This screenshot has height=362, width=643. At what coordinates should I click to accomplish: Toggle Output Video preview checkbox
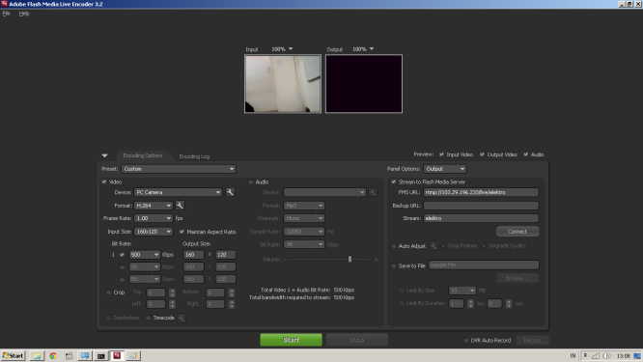pyautogui.click(x=483, y=154)
